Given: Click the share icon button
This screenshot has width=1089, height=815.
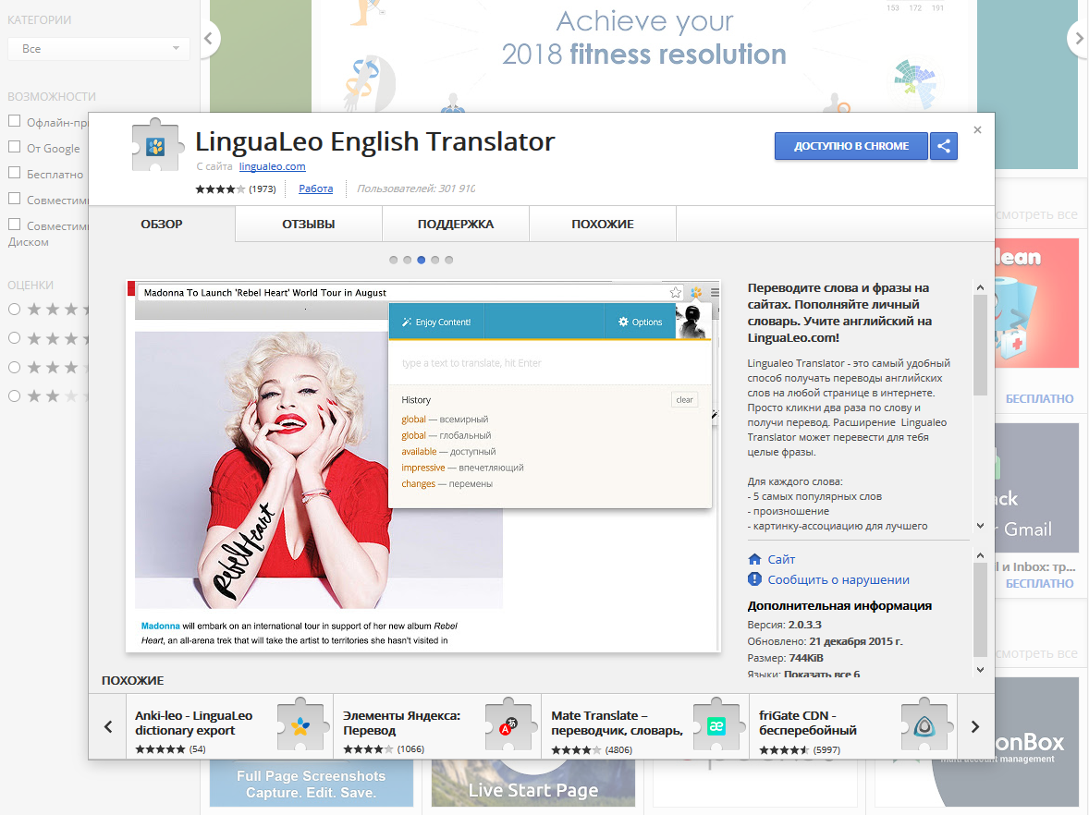Looking at the screenshot, I should tap(943, 146).
